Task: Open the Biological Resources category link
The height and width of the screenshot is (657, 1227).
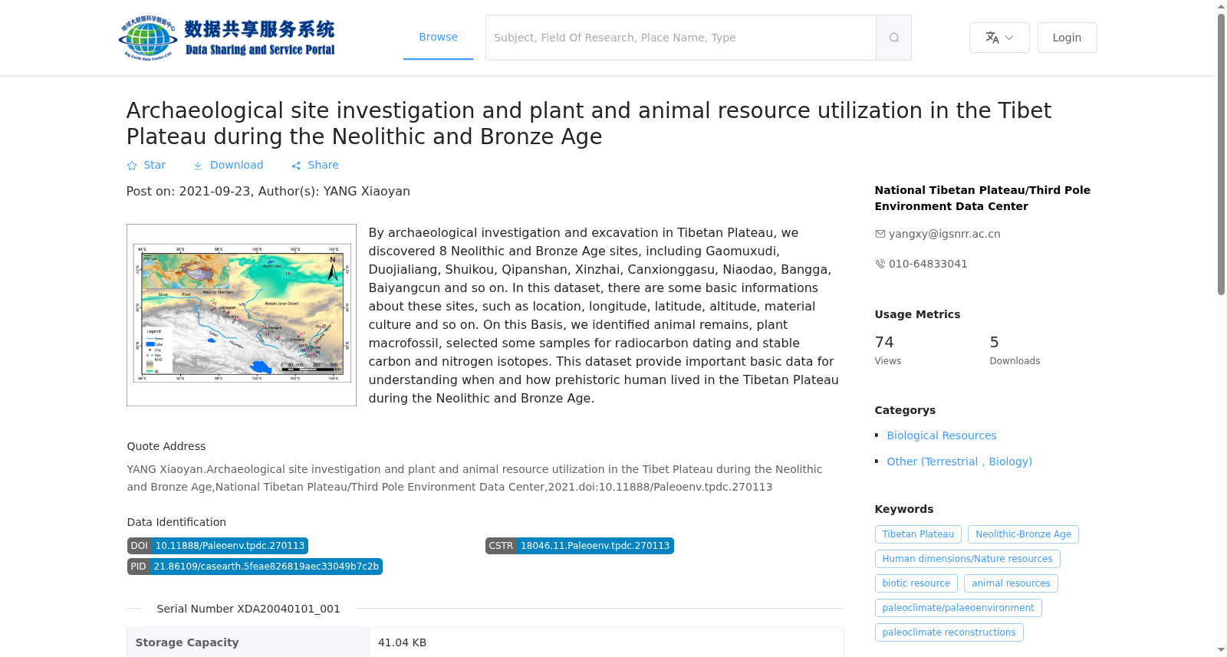Action: coord(941,435)
